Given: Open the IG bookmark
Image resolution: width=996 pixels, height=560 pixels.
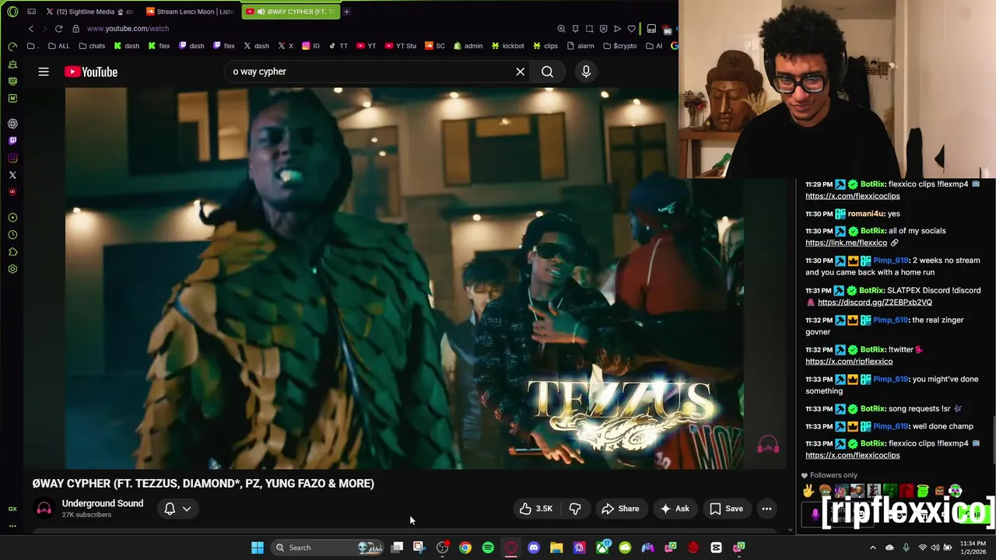Looking at the screenshot, I should coord(311,46).
